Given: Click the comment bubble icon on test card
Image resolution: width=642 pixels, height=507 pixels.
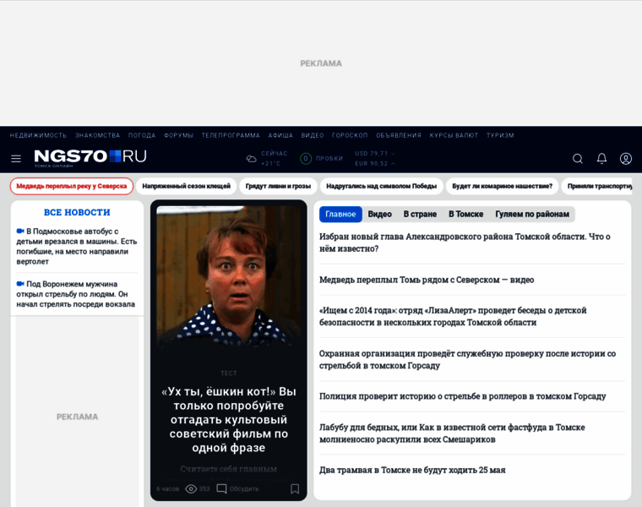Looking at the screenshot, I should pyautogui.click(x=221, y=488).
